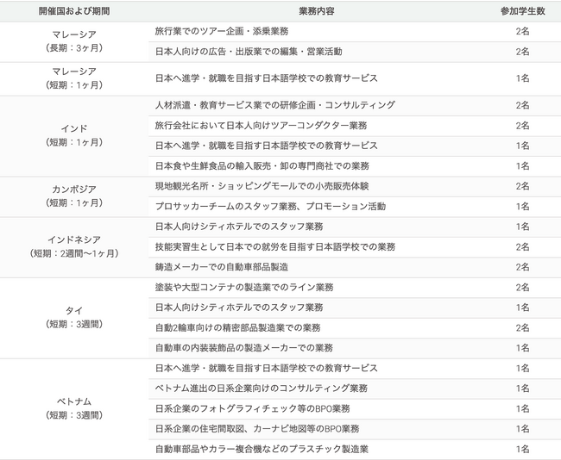Select the カラー複合機などのプラスチック製造業 row
This screenshot has width=561, height=460.
[x=262, y=449]
